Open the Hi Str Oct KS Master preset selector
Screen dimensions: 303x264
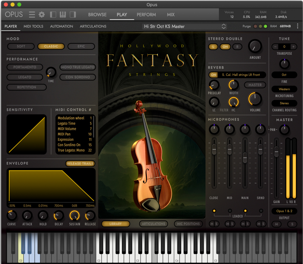pyautogui.click(x=184, y=26)
